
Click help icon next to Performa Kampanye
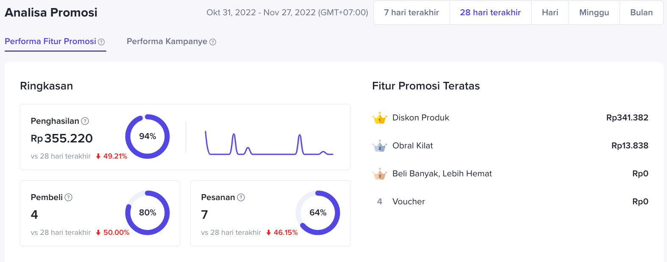[x=213, y=42]
